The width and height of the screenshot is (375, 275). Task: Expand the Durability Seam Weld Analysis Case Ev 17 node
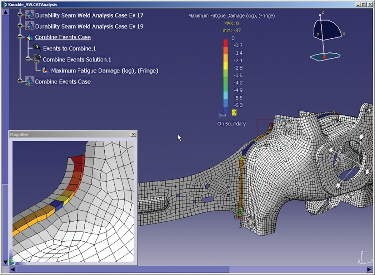20,14
